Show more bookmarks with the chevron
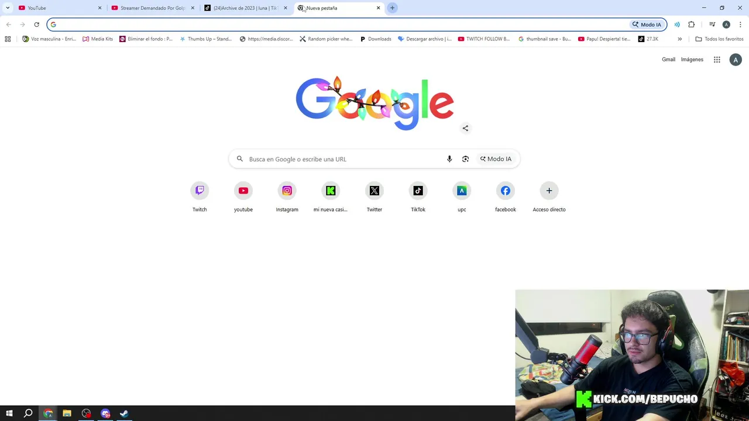Screen dimensions: 749x421 pyautogui.click(x=679, y=39)
